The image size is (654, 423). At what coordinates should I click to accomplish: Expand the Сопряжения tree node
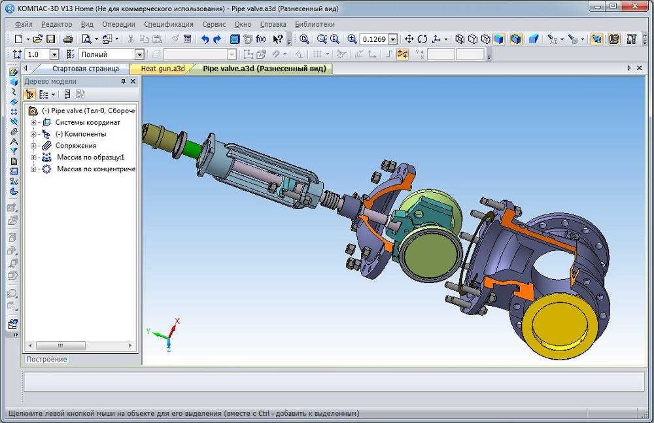tap(33, 146)
